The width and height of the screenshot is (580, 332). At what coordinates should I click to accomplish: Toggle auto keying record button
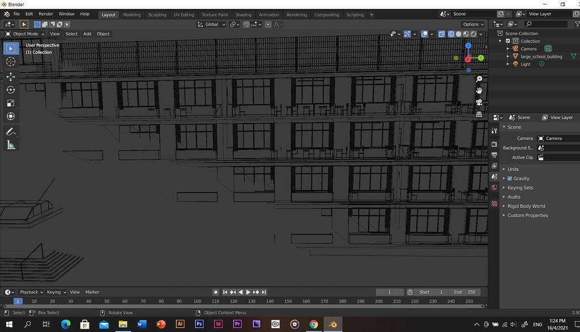click(x=215, y=292)
